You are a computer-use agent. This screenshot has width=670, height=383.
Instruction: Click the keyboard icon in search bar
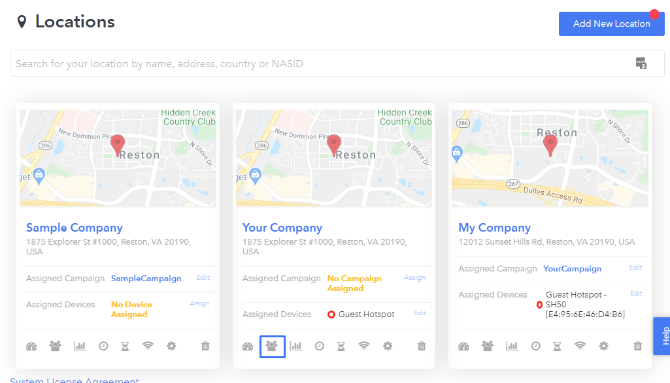[x=641, y=63]
